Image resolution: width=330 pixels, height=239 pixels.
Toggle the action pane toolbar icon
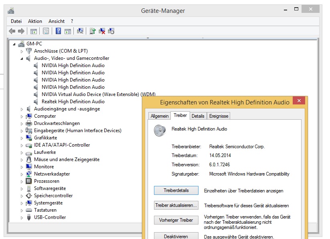click(x=68, y=31)
